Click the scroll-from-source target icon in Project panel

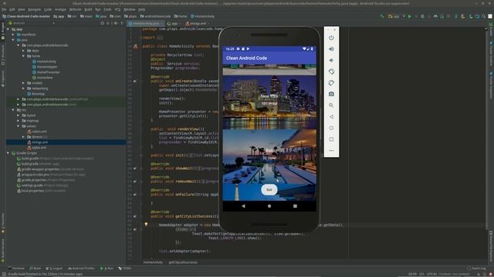click(102, 23)
